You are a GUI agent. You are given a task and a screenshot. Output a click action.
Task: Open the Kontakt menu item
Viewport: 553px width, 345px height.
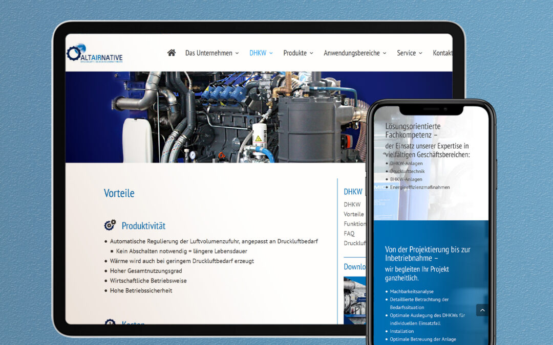442,53
